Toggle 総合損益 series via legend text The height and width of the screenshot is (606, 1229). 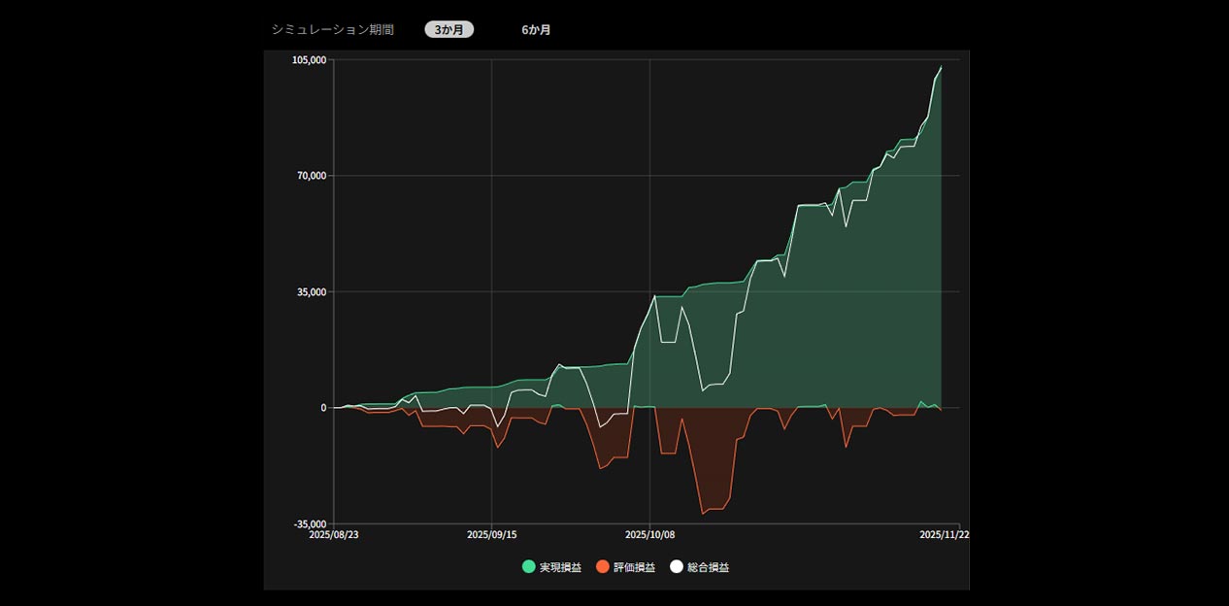[x=708, y=567]
